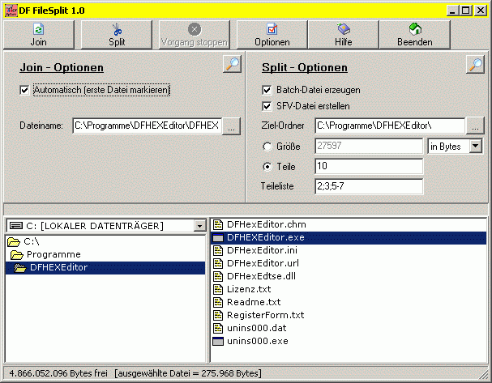Click into the Teileliste input field

coord(369,187)
